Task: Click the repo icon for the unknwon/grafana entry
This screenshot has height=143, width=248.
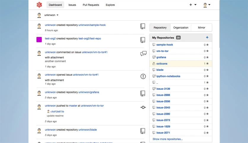Action: 143,94
